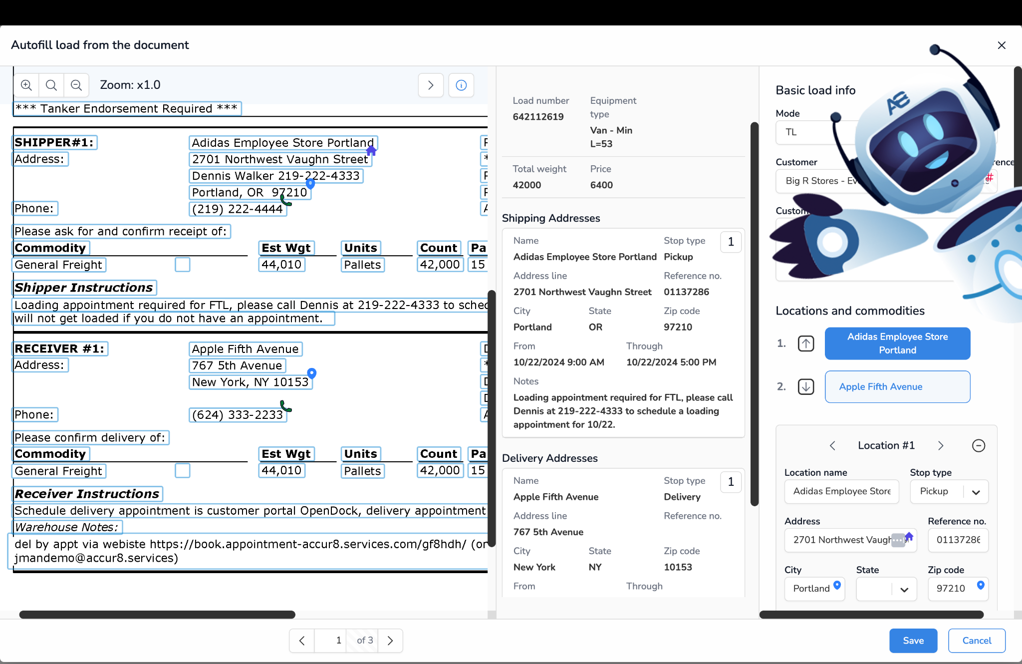Image resolution: width=1022 pixels, height=664 pixels.
Task: Go to next location after Location #1
Action: (941, 445)
